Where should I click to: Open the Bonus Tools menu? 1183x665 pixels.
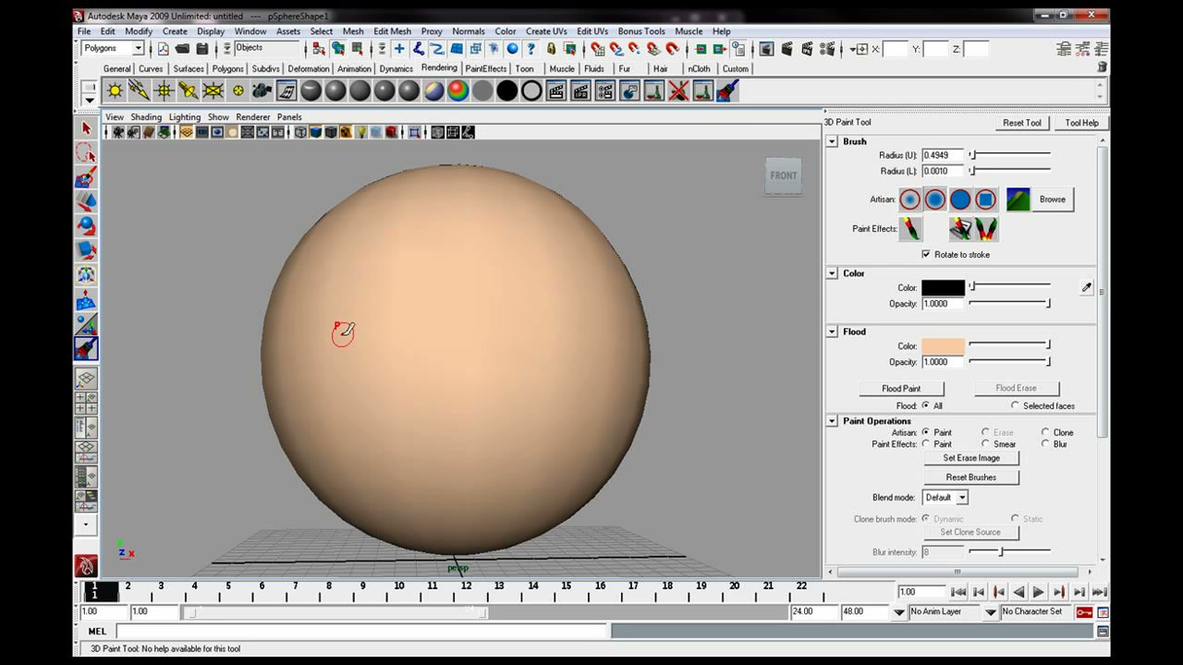click(x=641, y=31)
